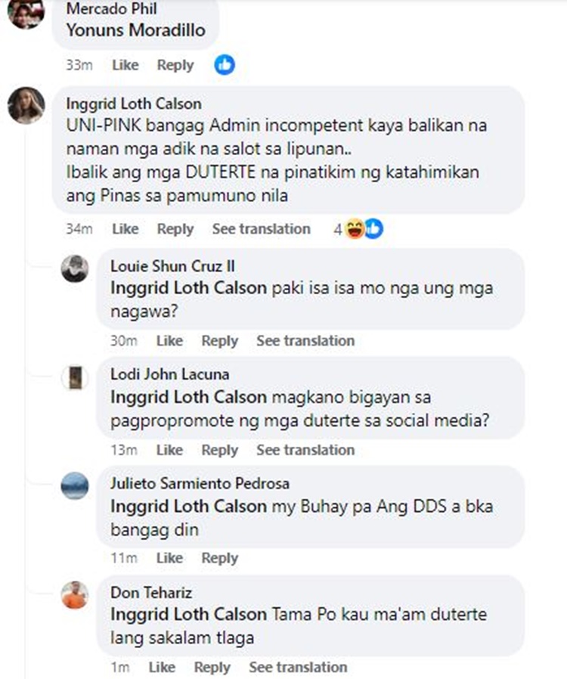
Task: Open Mercado Phil's profile picture
Action: [x=26, y=12]
